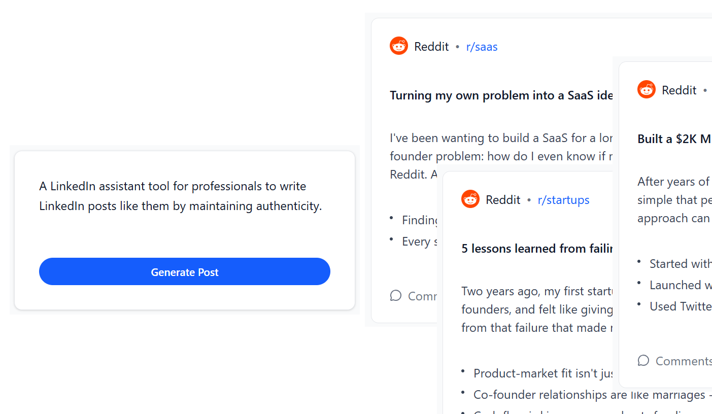Image resolution: width=712 pixels, height=414 pixels.
Task: Open the "5 lessons learned" post title
Action: pos(537,249)
